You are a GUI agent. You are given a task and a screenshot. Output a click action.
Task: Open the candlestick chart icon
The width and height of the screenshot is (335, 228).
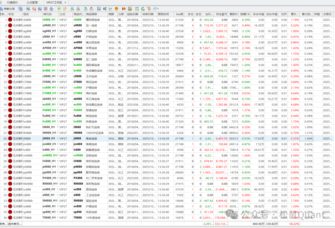pyautogui.click(x=124, y=9)
